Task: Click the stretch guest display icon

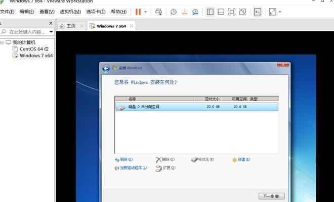Action: tap(273, 12)
